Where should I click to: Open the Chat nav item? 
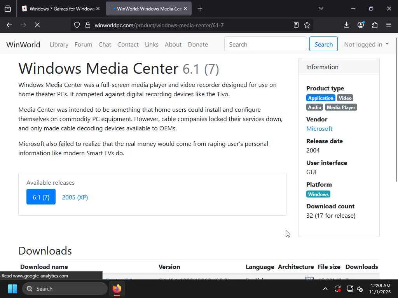[x=105, y=45]
